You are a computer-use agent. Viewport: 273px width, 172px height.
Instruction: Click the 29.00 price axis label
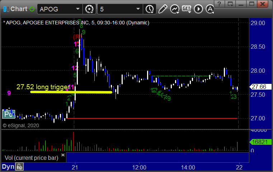click(x=258, y=23)
